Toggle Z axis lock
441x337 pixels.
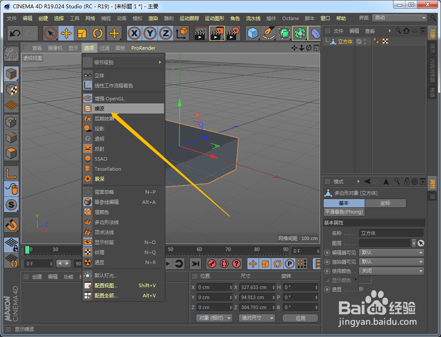166,34
